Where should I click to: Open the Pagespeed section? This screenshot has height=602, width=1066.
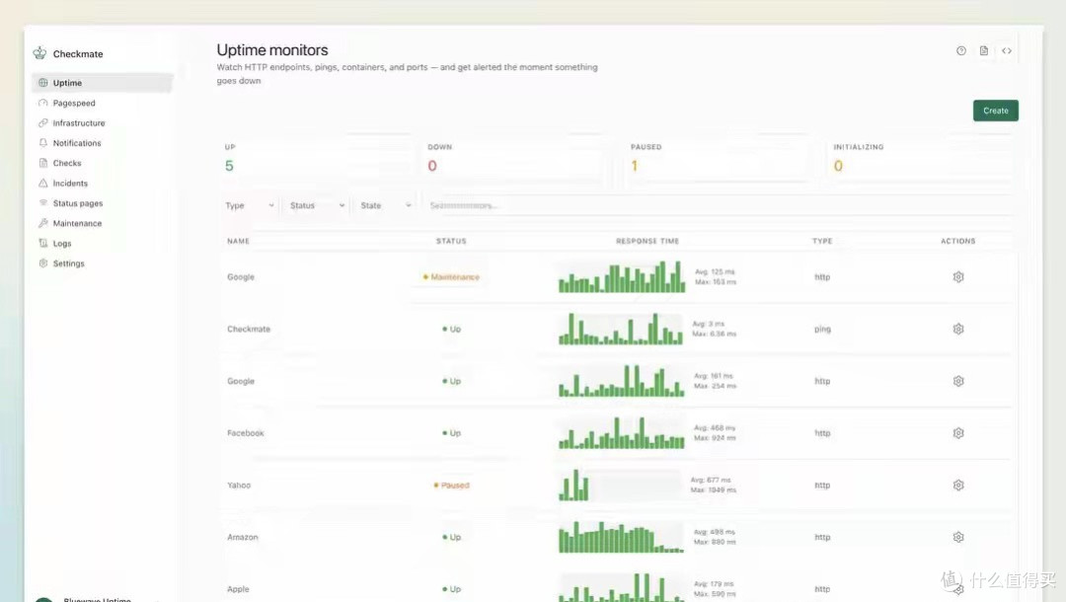tap(74, 104)
